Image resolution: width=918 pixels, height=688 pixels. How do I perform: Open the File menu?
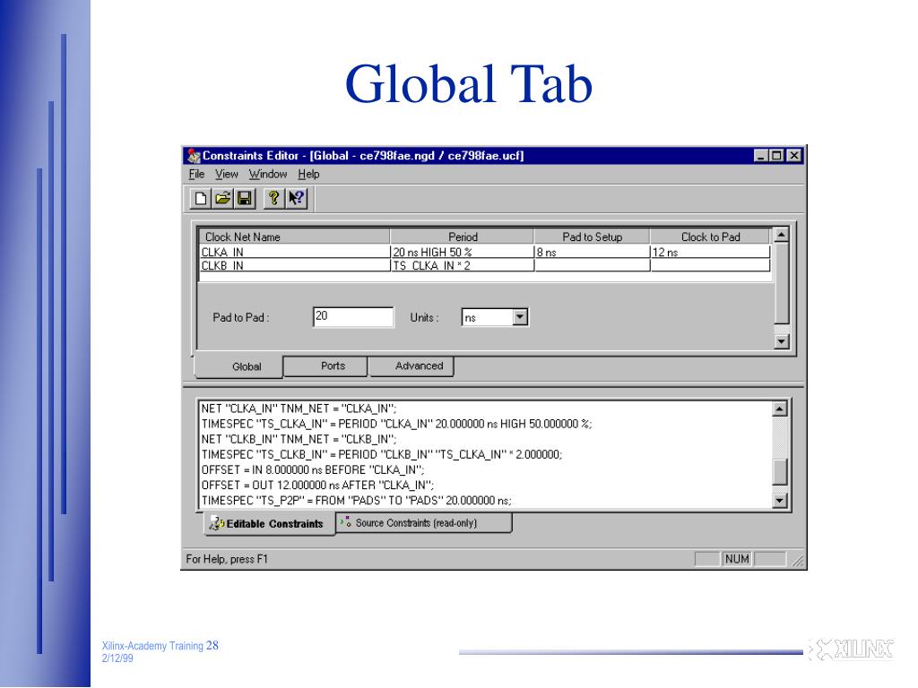196,174
